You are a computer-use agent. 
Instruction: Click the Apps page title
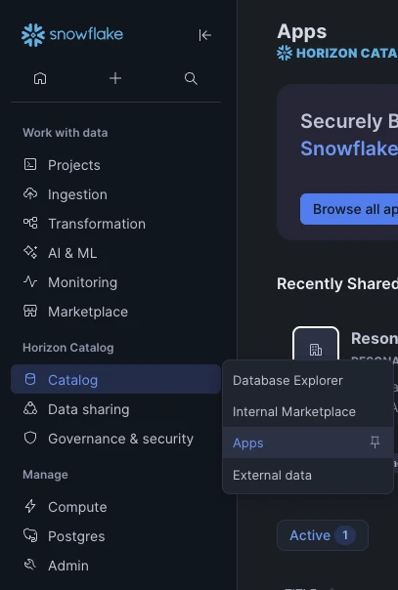coord(301,31)
